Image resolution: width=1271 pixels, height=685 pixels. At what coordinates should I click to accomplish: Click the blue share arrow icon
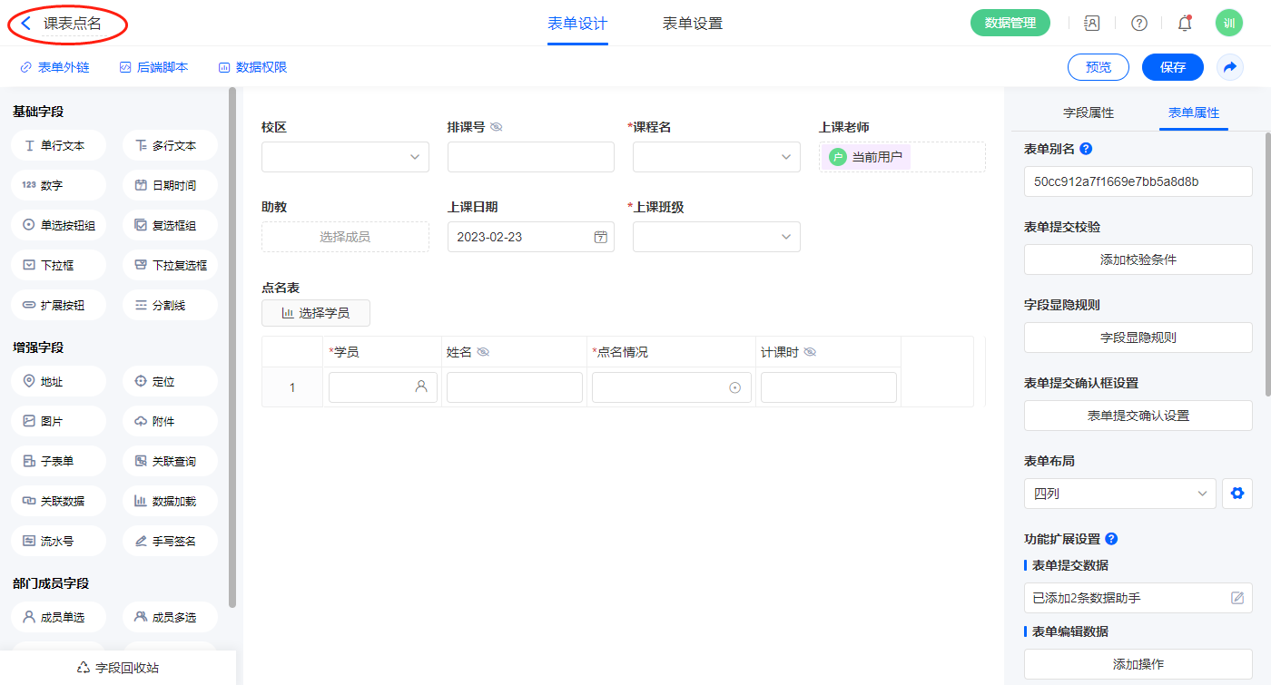click(x=1230, y=67)
